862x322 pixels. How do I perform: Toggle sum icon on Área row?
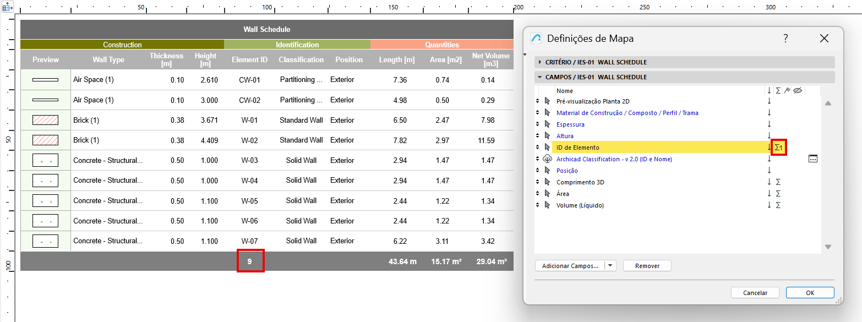click(778, 194)
